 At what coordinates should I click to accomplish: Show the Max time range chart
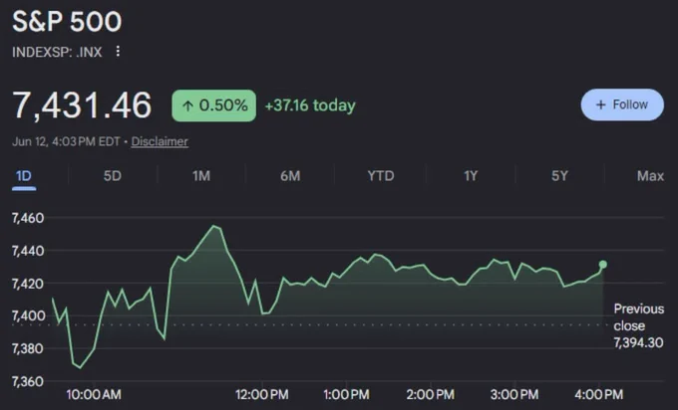(650, 176)
